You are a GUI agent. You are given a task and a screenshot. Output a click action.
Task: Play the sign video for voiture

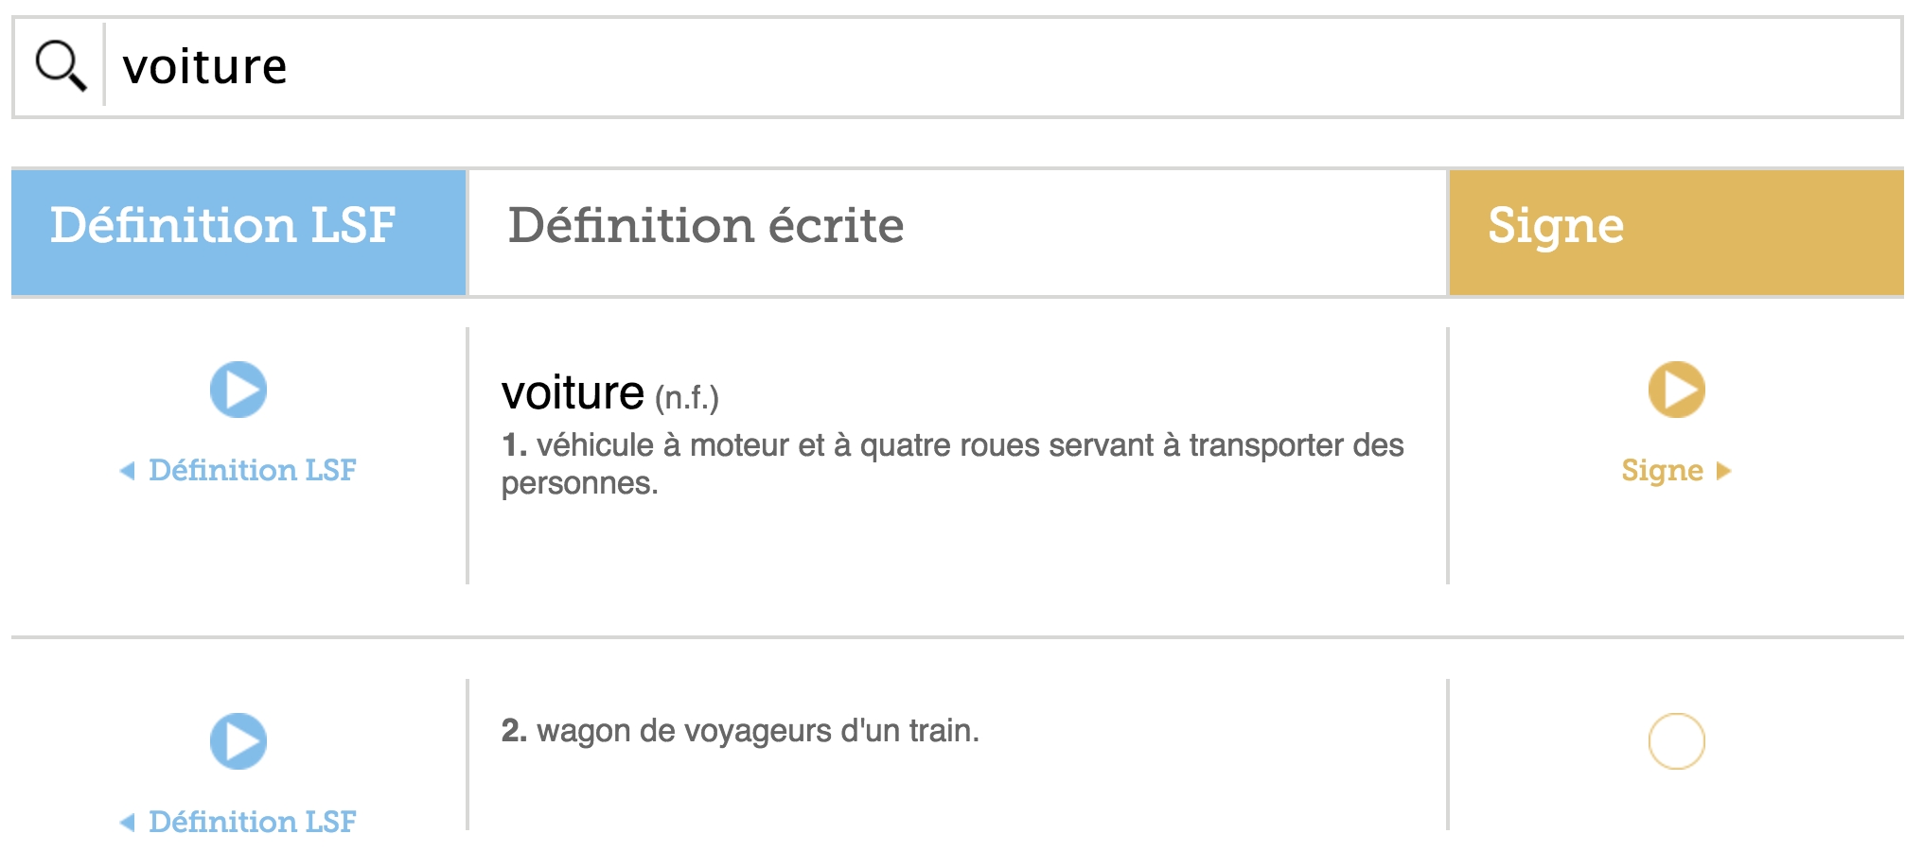tap(1676, 390)
